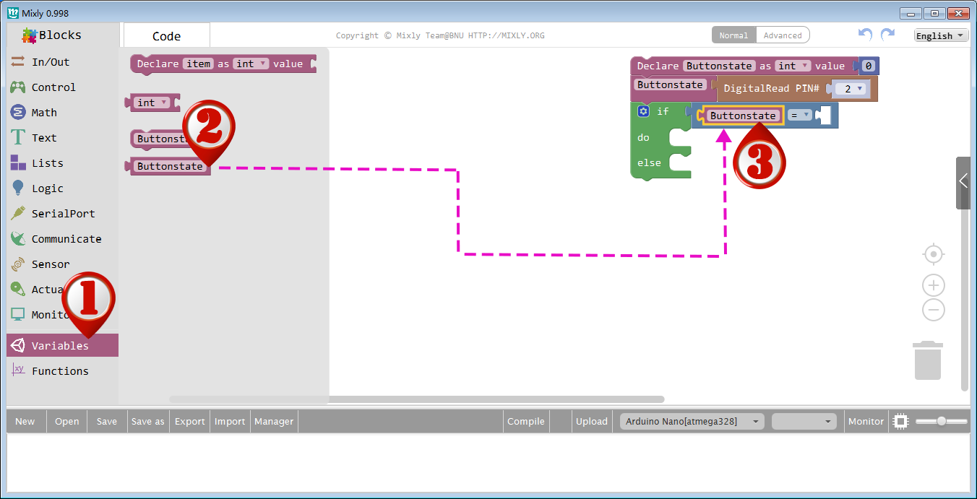Compile the program

tap(526, 422)
